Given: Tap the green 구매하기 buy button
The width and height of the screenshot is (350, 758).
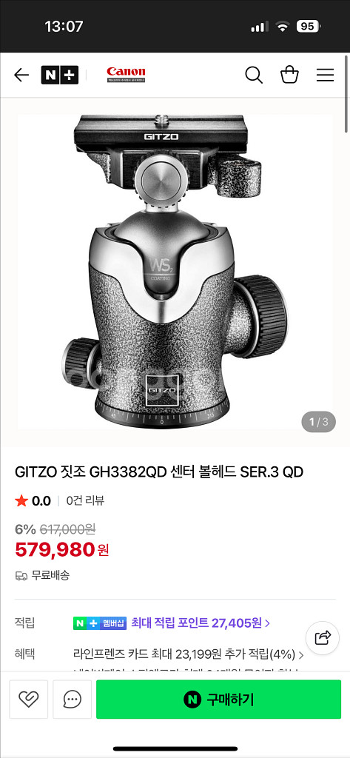Looking at the screenshot, I should 218,699.
